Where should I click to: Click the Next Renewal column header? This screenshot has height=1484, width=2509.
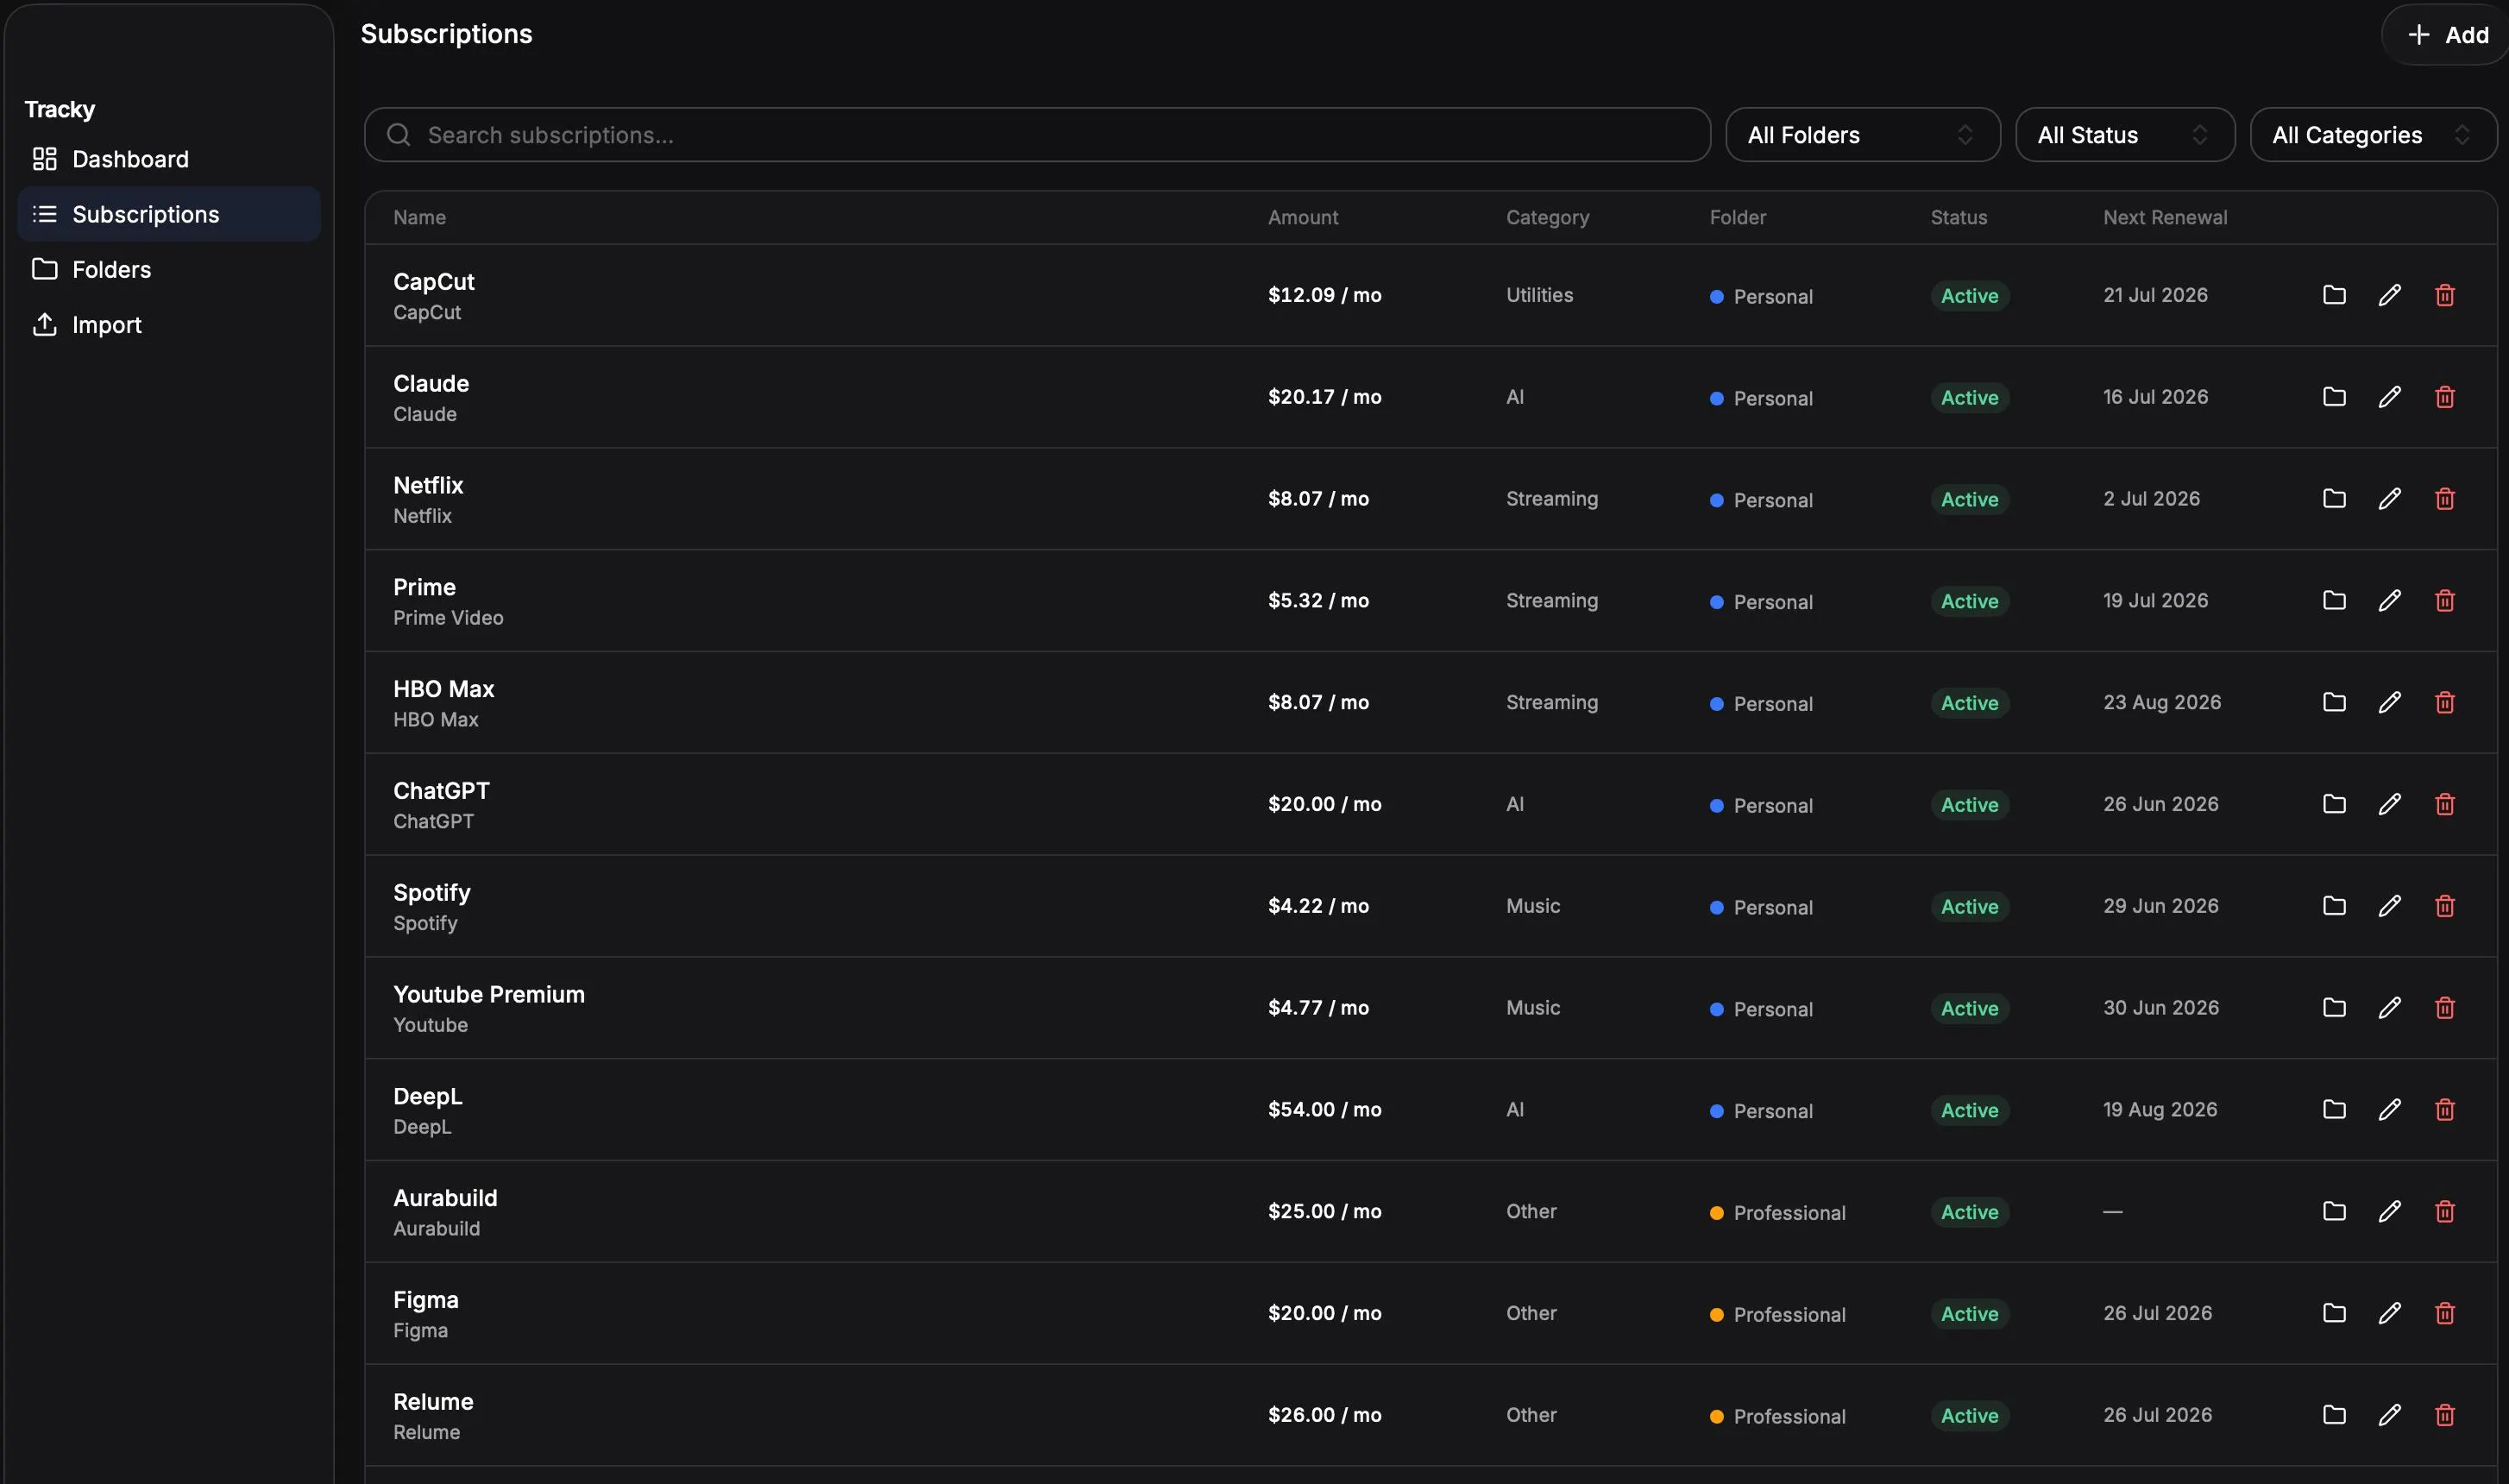pyautogui.click(x=2165, y=217)
